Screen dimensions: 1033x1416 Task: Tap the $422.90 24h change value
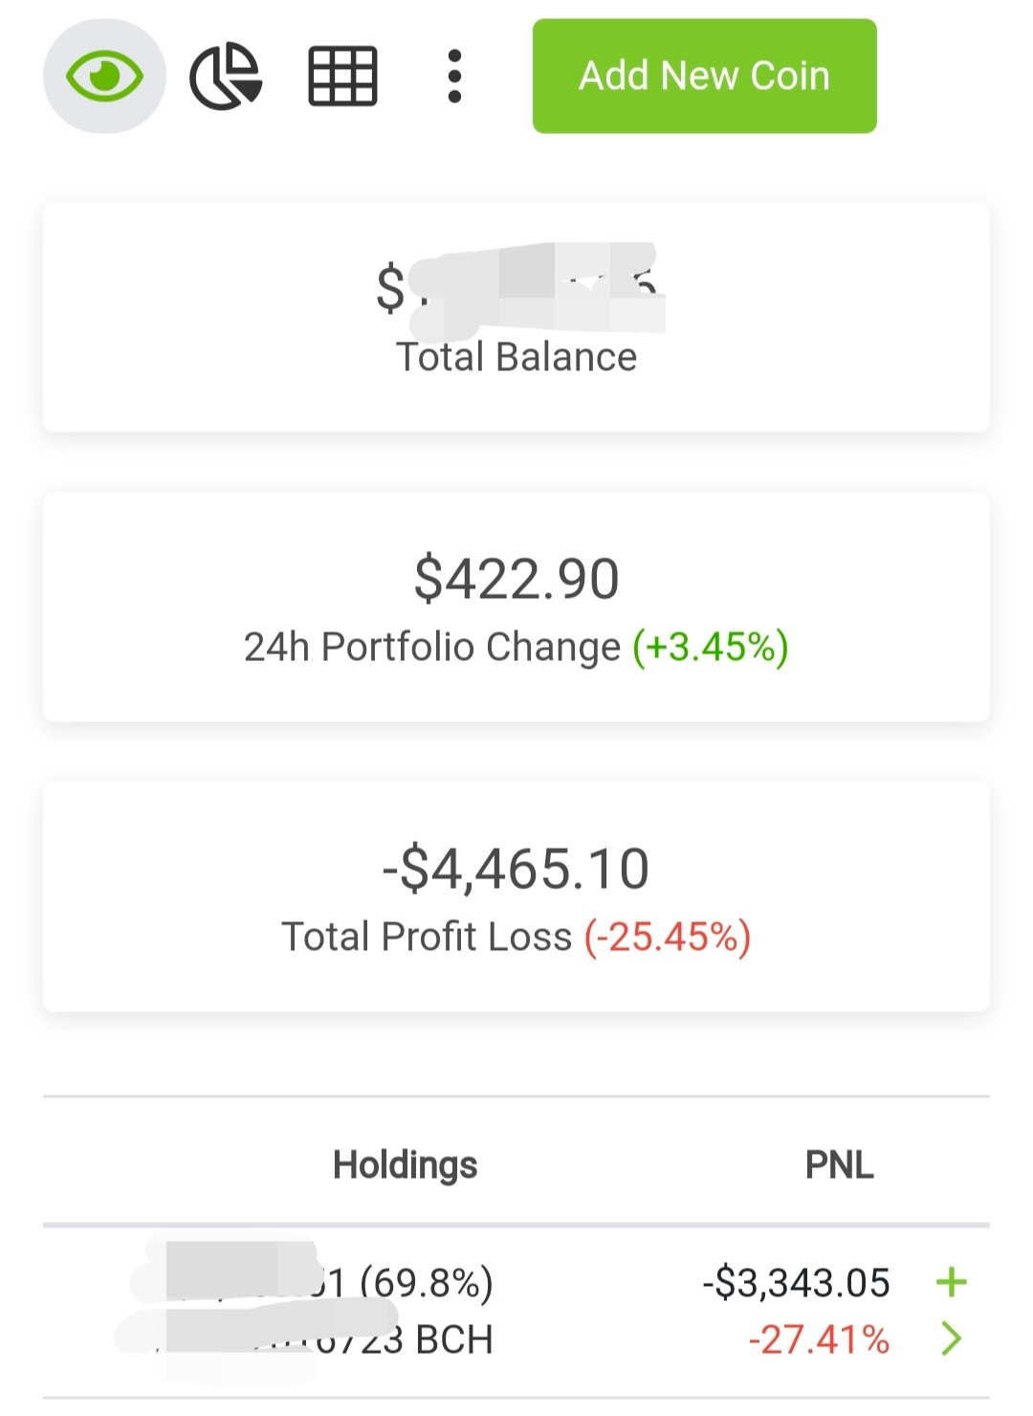[x=516, y=579]
